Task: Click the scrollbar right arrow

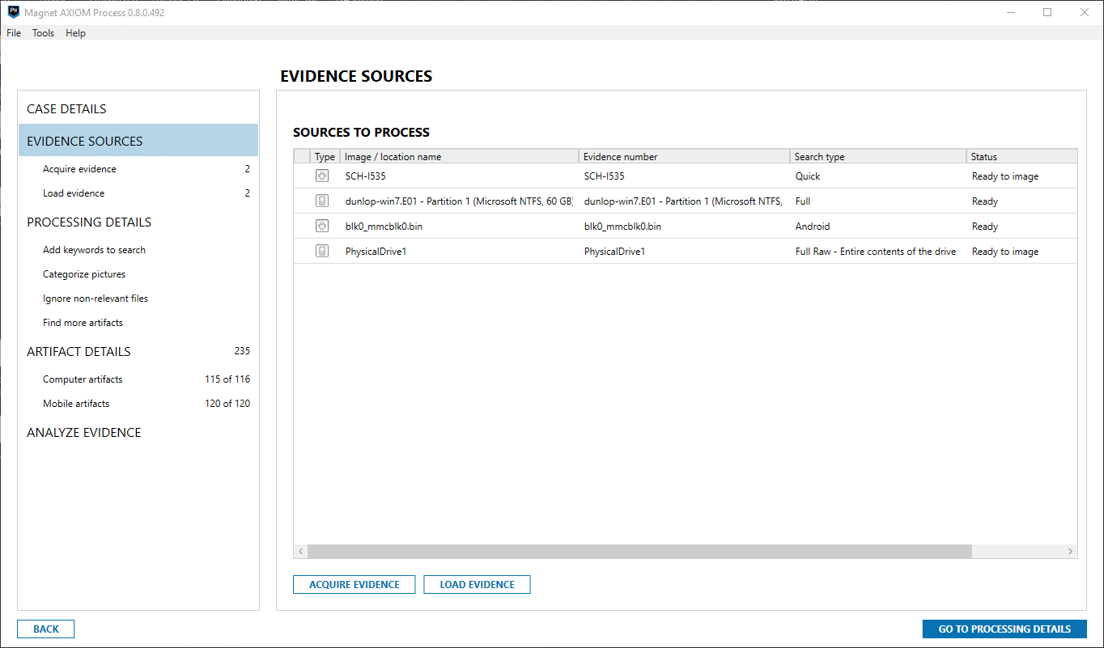Action: coord(1071,551)
